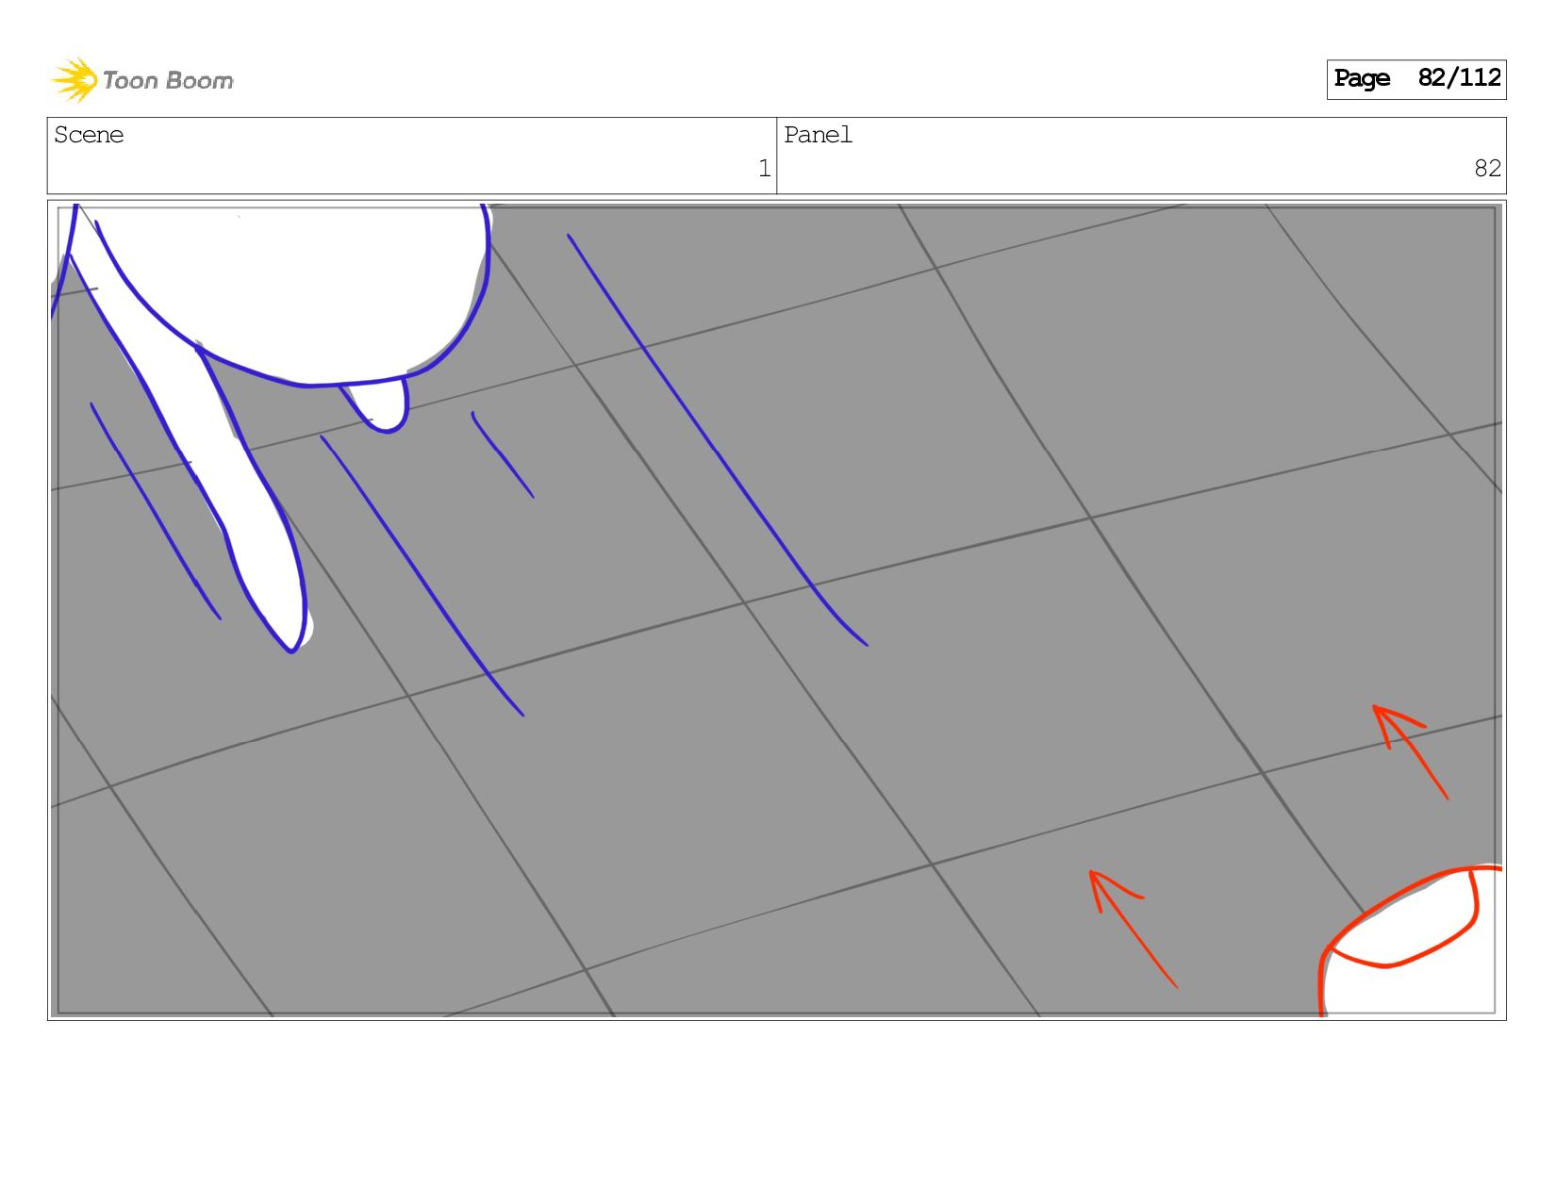
Task: Select the panel number 82
Action: 1487,169
